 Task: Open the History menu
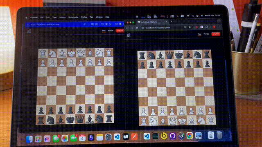62,17
